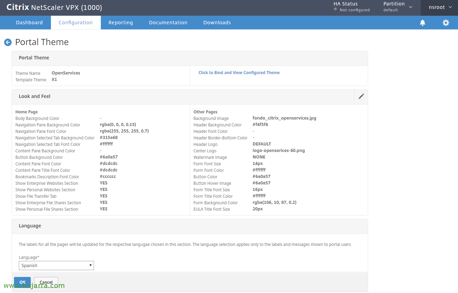Select font color value rgba(255, 255, 255, 0.7)
The height and width of the screenshot is (293, 458).
point(124,131)
